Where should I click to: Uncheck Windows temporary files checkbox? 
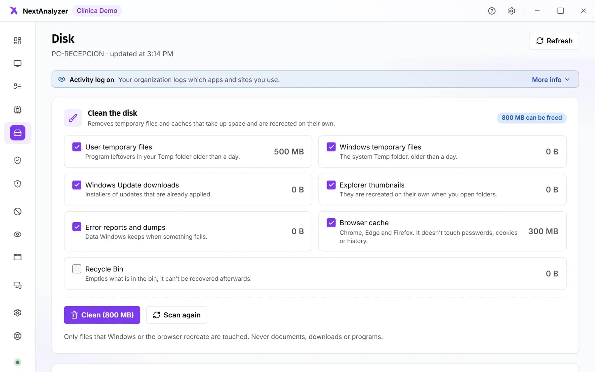pos(331,147)
